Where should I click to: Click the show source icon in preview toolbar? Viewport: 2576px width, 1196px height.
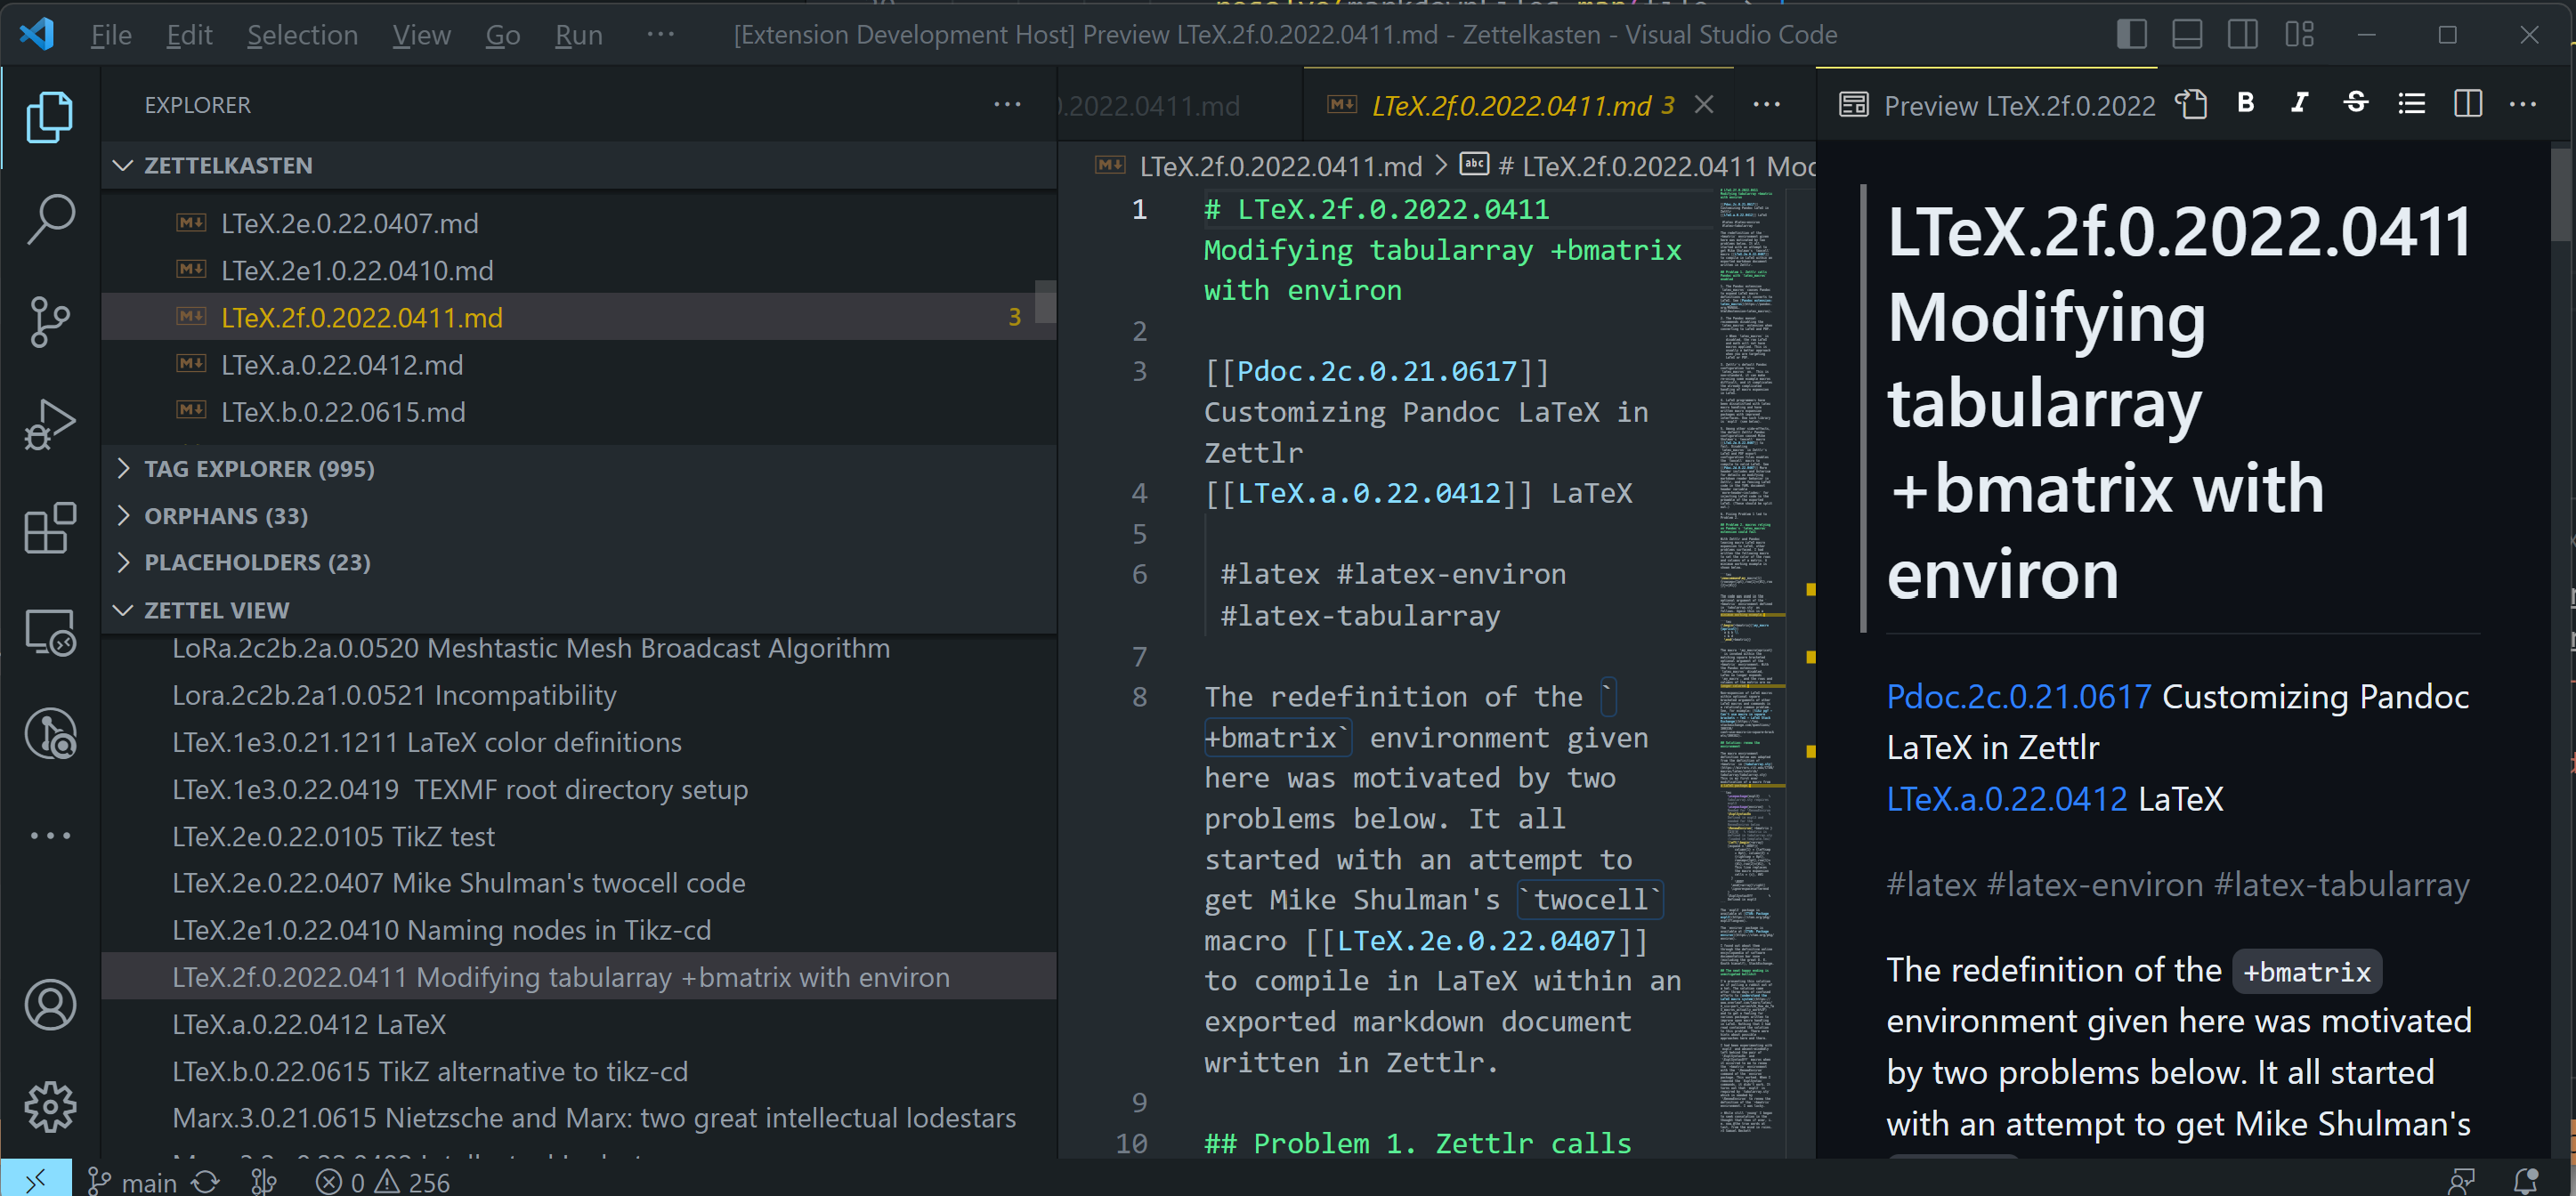tap(2191, 104)
